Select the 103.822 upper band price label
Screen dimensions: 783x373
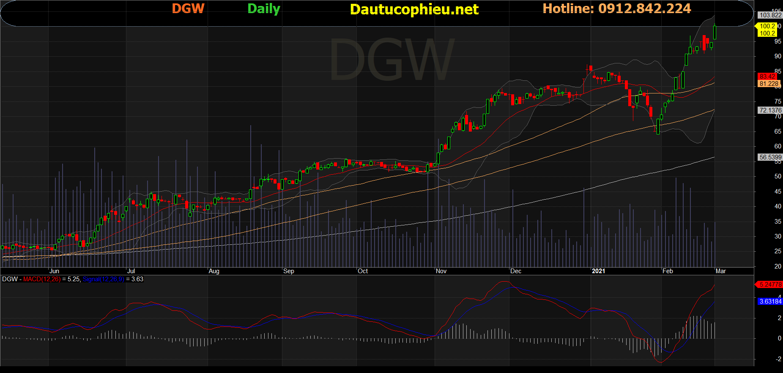point(770,15)
